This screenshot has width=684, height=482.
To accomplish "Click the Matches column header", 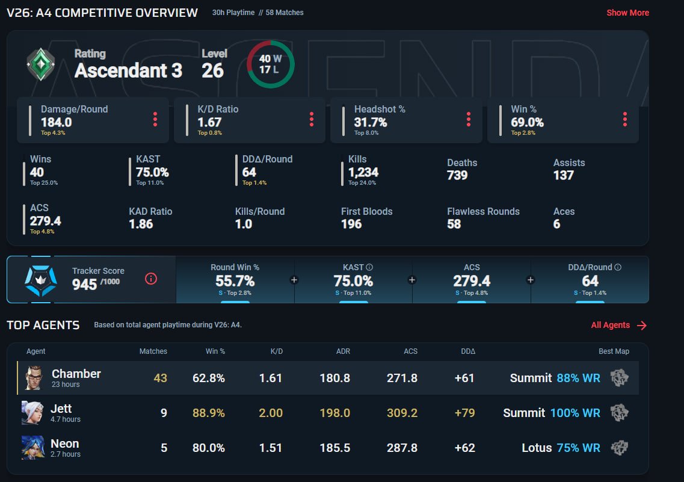I will (x=153, y=351).
